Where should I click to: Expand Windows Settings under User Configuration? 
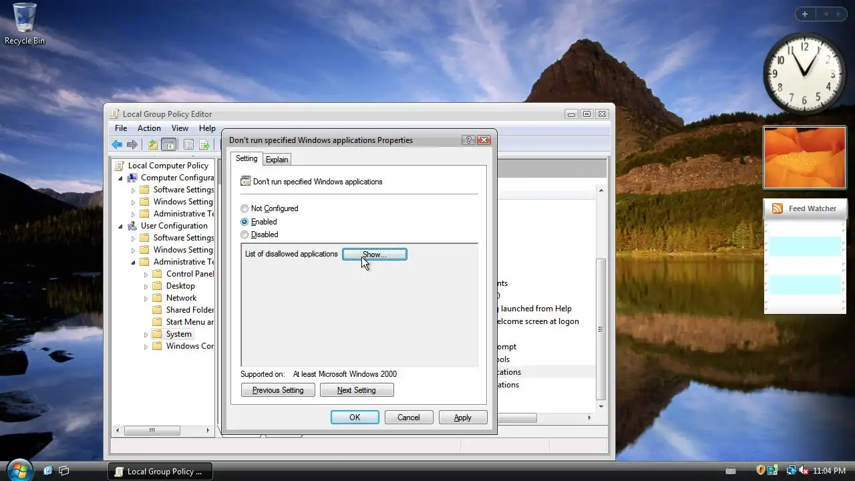coord(134,250)
